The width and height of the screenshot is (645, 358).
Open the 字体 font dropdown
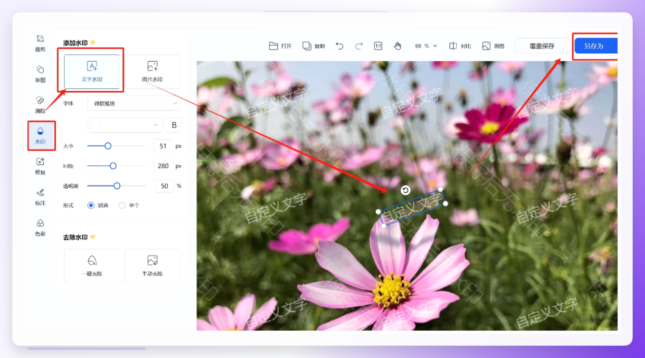click(x=134, y=103)
